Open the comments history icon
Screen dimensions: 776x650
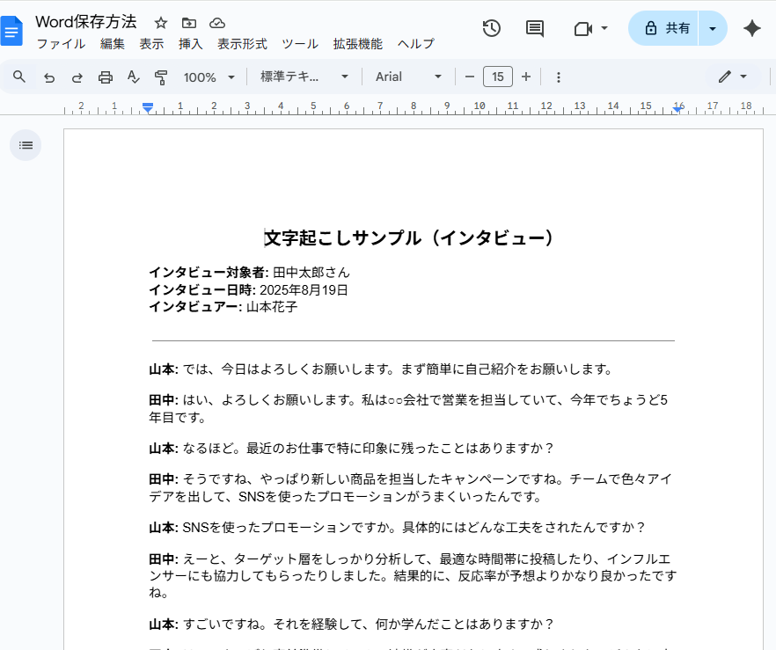pos(535,28)
